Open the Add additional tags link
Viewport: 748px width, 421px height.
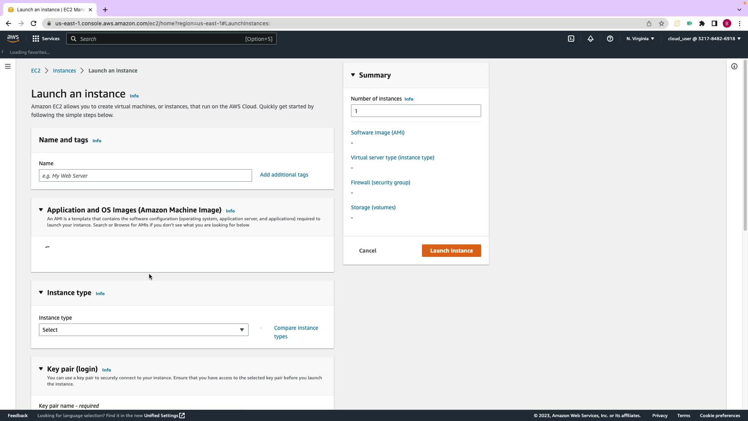[x=284, y=175]
